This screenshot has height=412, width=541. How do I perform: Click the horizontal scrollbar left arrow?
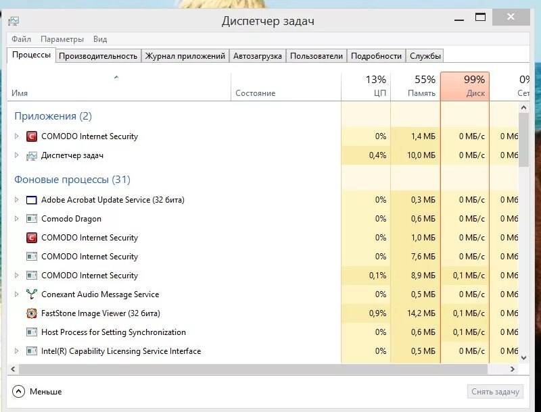(13, 369)
